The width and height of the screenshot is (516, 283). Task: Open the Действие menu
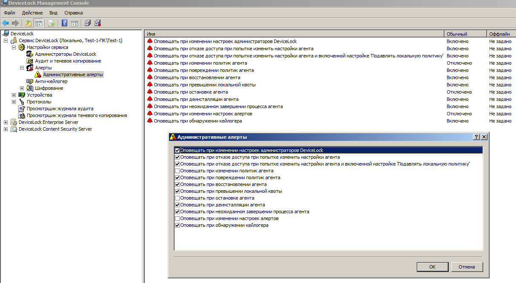(32, 13)
